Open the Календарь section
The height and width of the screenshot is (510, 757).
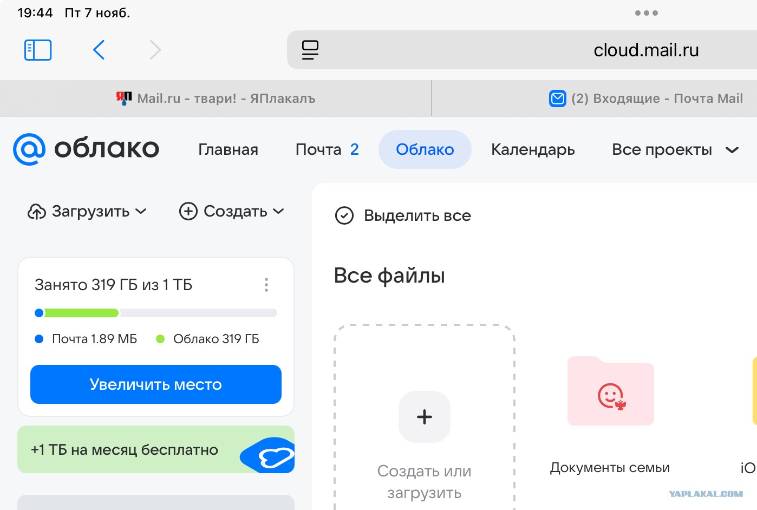(533, 149)
